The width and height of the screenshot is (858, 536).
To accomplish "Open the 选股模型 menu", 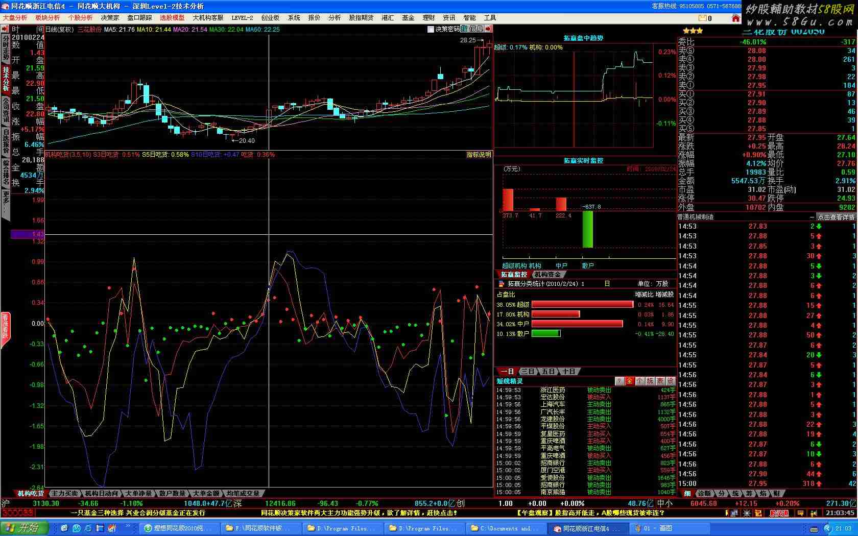I will pyautogui.click(x=172, y=18).
